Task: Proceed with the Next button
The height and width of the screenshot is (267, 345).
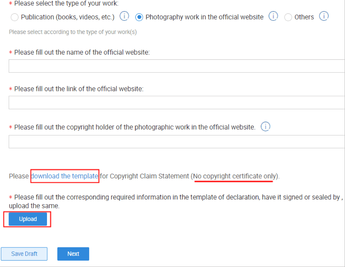Action: 73,254
